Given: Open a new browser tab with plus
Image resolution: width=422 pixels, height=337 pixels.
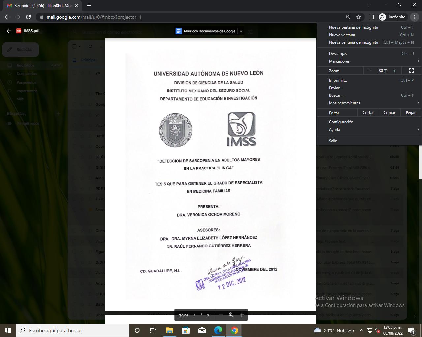Looking at the screenshot, I should click(89, 6).
